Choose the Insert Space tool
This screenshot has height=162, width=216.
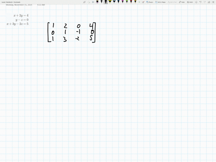[93, 2]
